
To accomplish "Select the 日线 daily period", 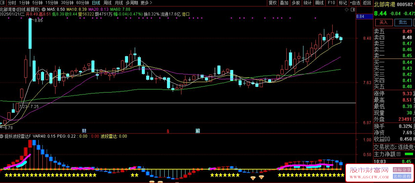I will pyautogui.click(x=96, y=3).
